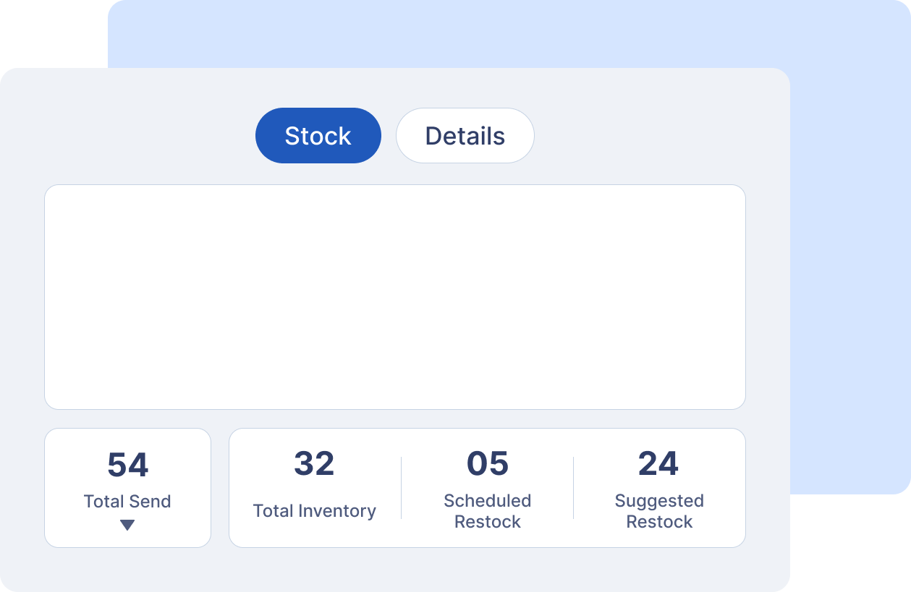This screenshot has height=592, width=911.
Task: Open the Details tab
Action: tap(465, 136)
